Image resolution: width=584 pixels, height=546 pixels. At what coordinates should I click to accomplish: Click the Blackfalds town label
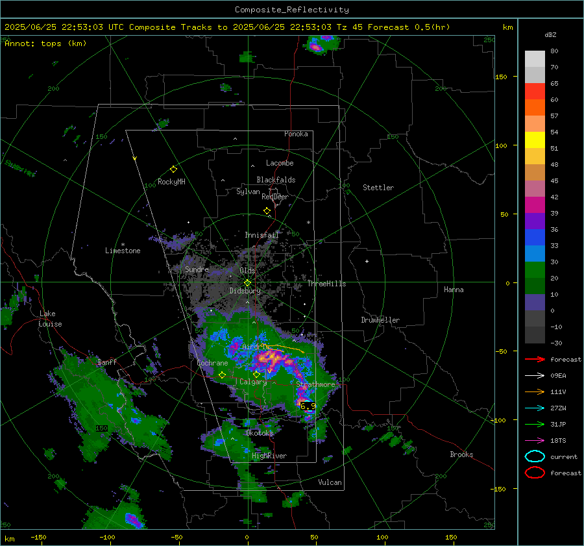[276, 180]
